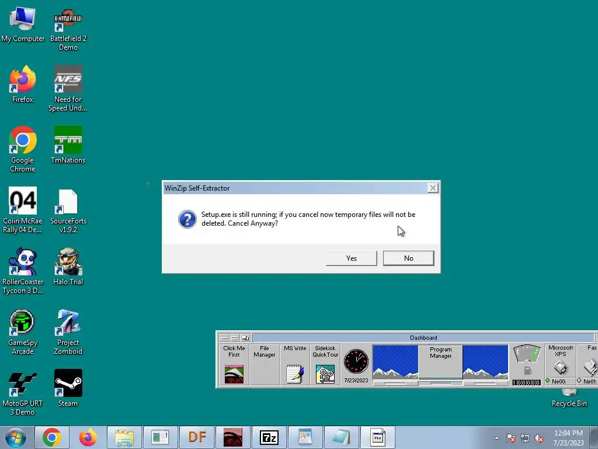Open File Manager in the Dashboard
The height and width of the screenshot is (449, 598).
[265, 365]
